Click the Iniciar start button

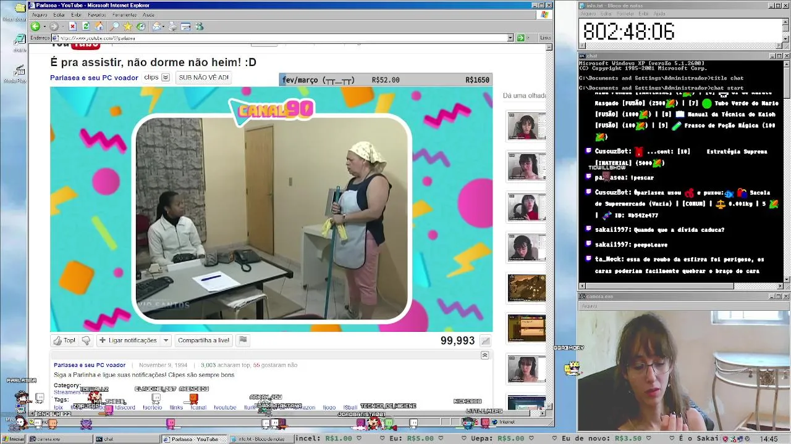[x=13, y=439]
